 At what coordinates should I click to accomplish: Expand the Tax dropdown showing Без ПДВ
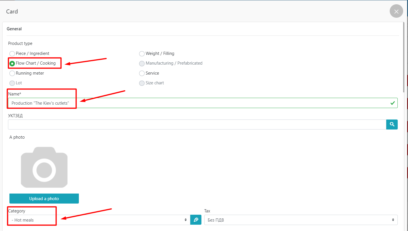point(301,220)
